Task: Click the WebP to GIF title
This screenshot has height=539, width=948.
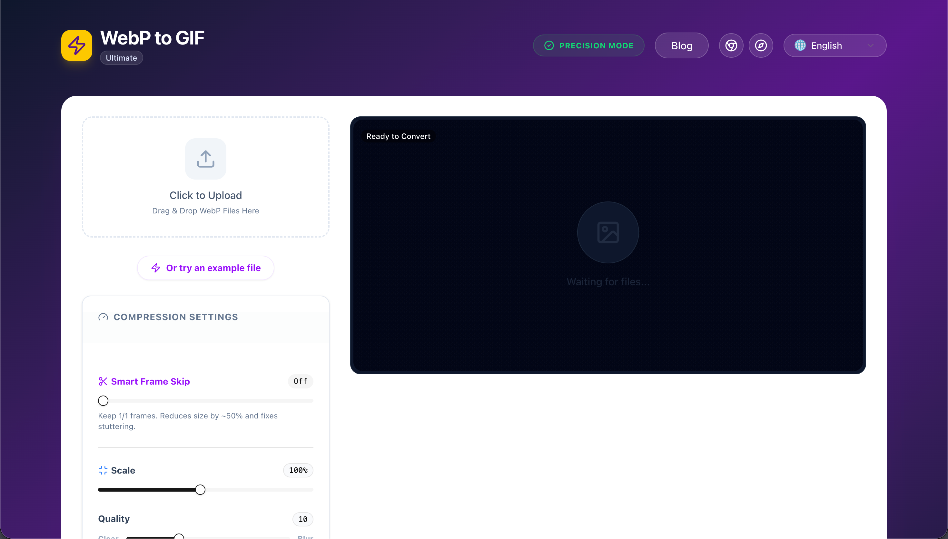Action: (x=152, y=38)
